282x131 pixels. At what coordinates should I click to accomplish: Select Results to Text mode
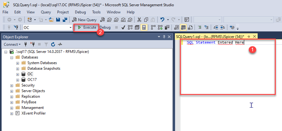pos(176,27)
